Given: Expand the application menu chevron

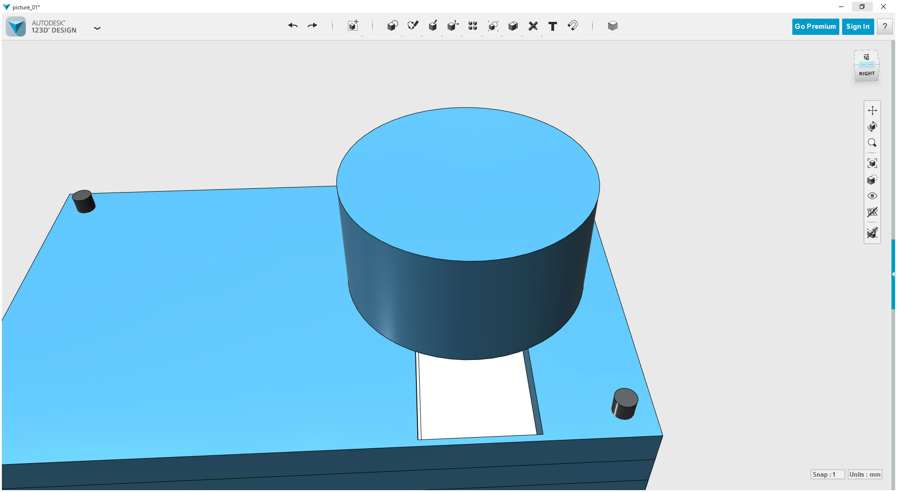Looking at the screenshot, I should (97, 28).
